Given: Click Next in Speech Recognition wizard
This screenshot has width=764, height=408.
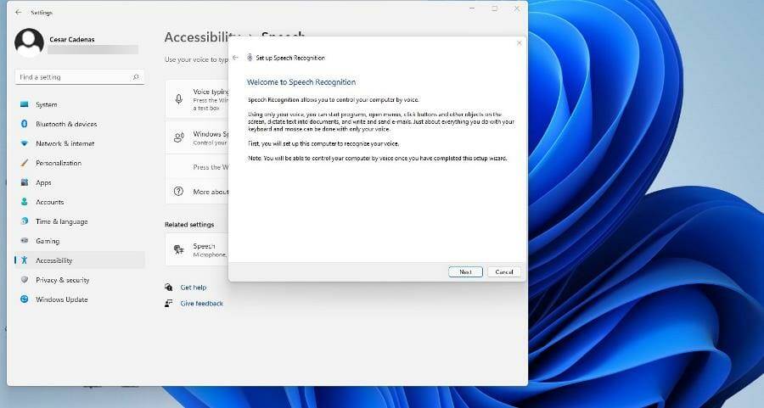Looking at the screenshot, I should [x=465, y=271].
